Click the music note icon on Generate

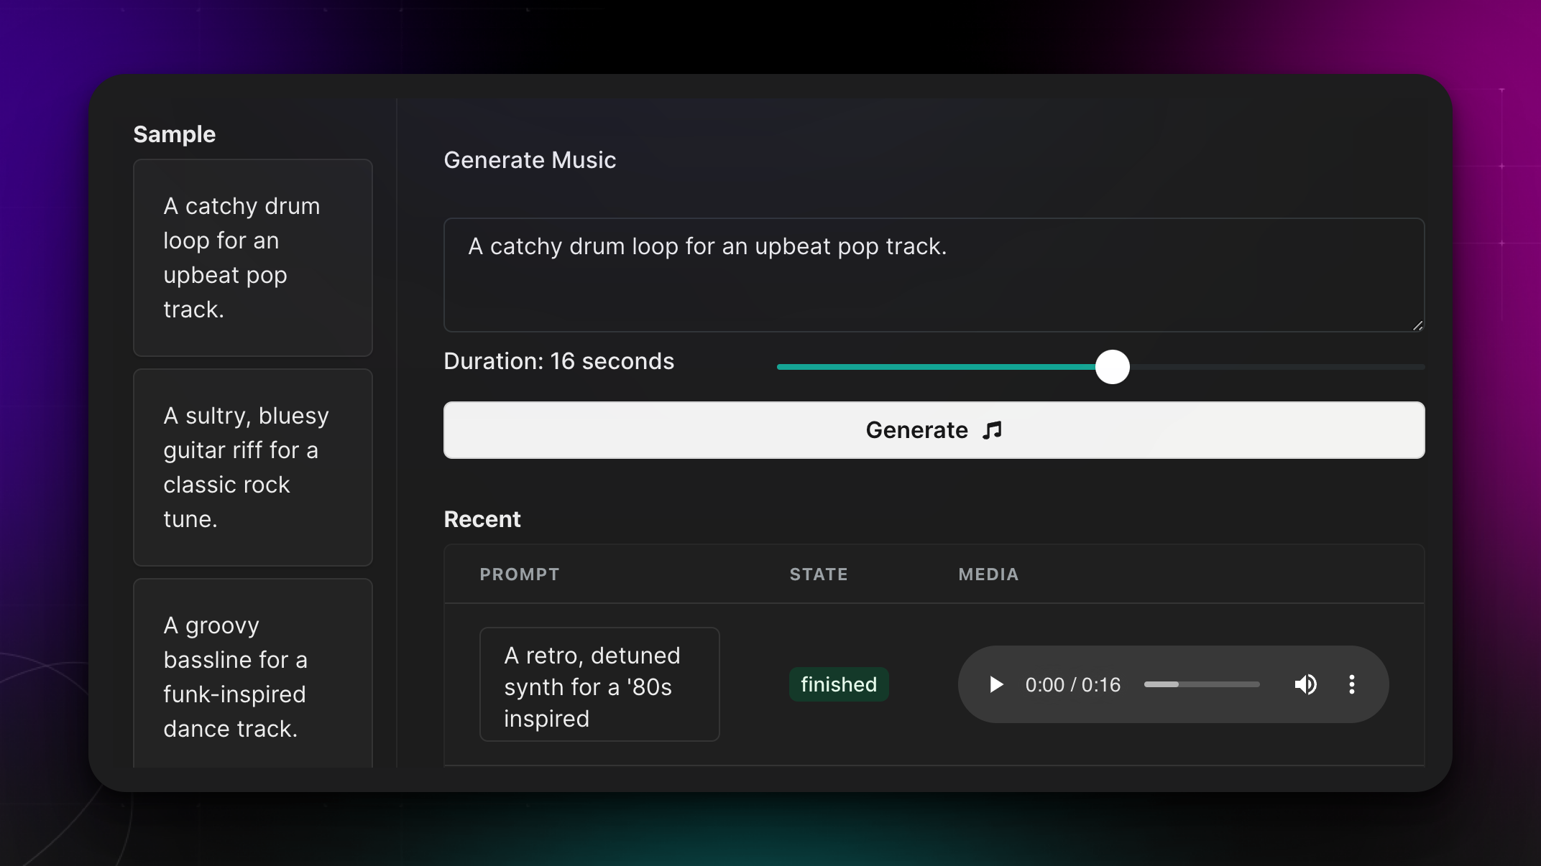click(993, 430)
